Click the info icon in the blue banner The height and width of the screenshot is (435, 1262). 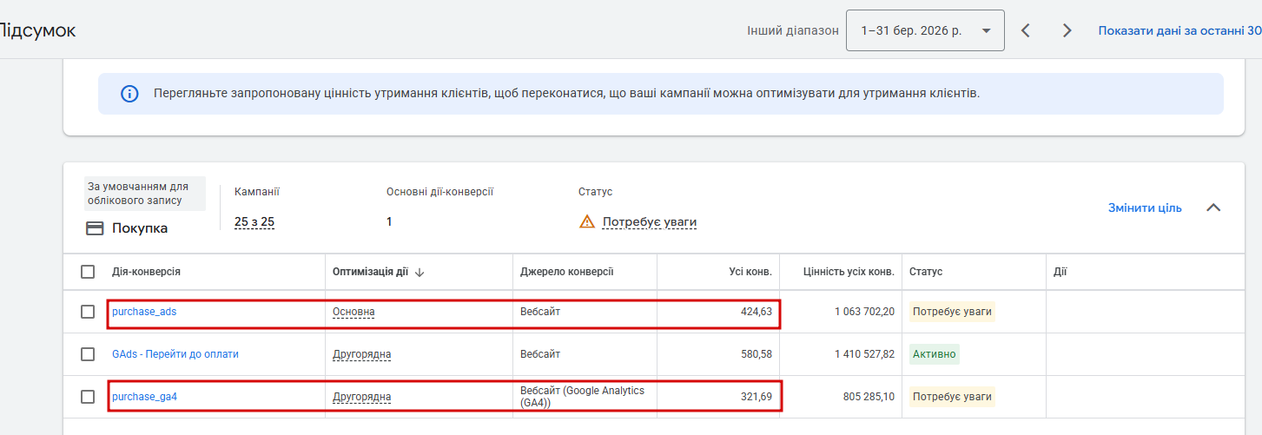coord(129,94)
